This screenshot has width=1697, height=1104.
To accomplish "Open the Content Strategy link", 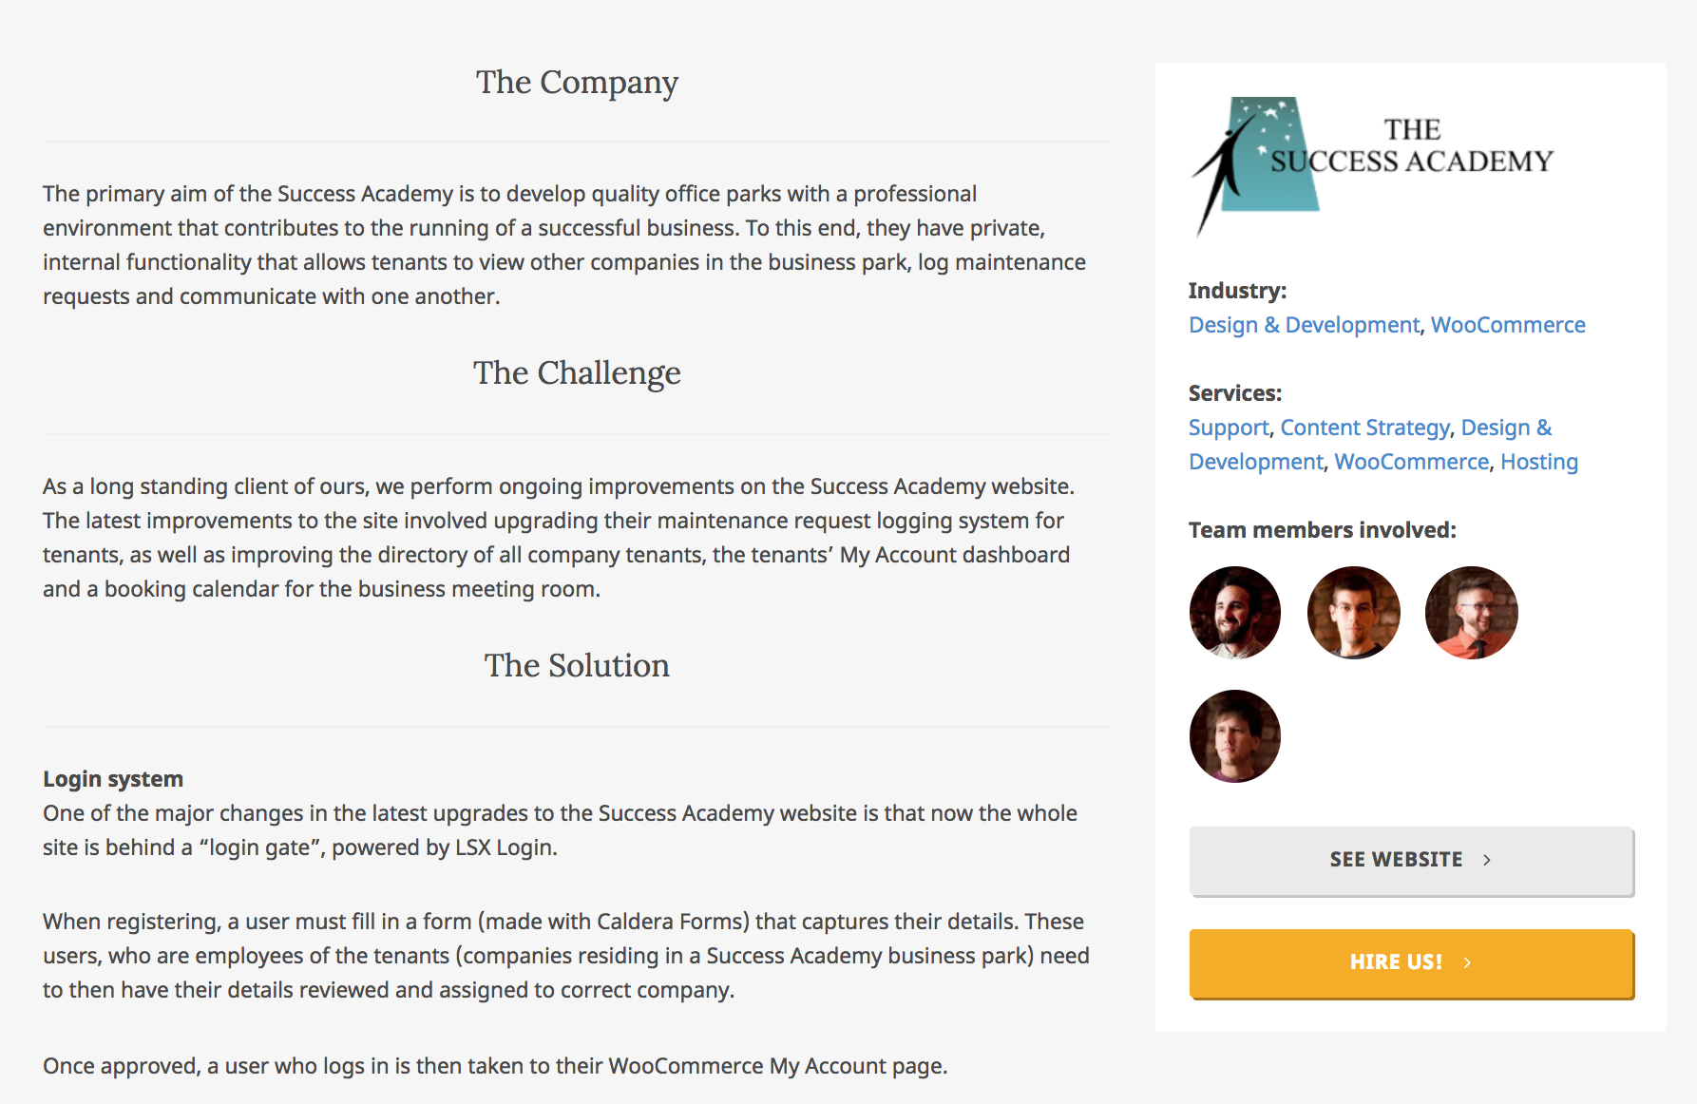I will [1364, 428].
